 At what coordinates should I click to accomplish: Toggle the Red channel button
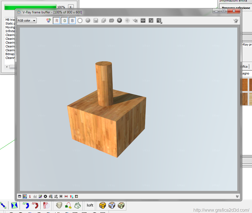coord(56,21)
